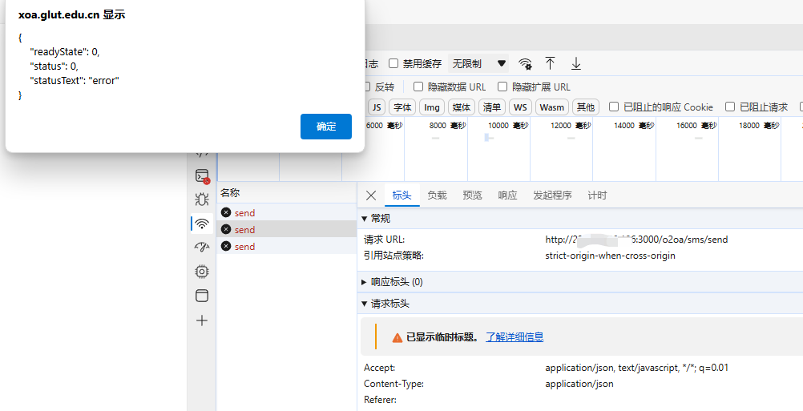
Task: Click the import HAR up-arrow icon
Action: point(550,63)
